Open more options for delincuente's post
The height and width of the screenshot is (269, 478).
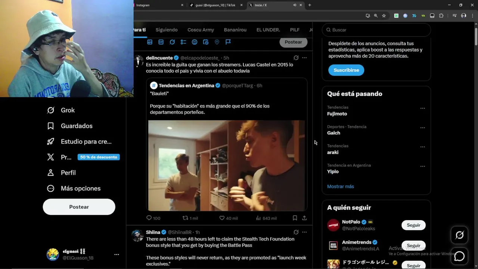(x=304, y=58)
